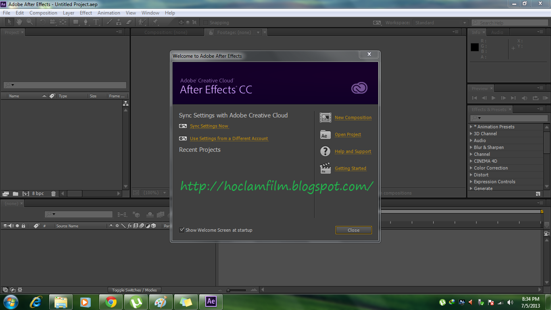This screenshot has height=310, width=551.
Task: Select the Eraser tool
Action: pyautogui.click(x=129, y=22)
